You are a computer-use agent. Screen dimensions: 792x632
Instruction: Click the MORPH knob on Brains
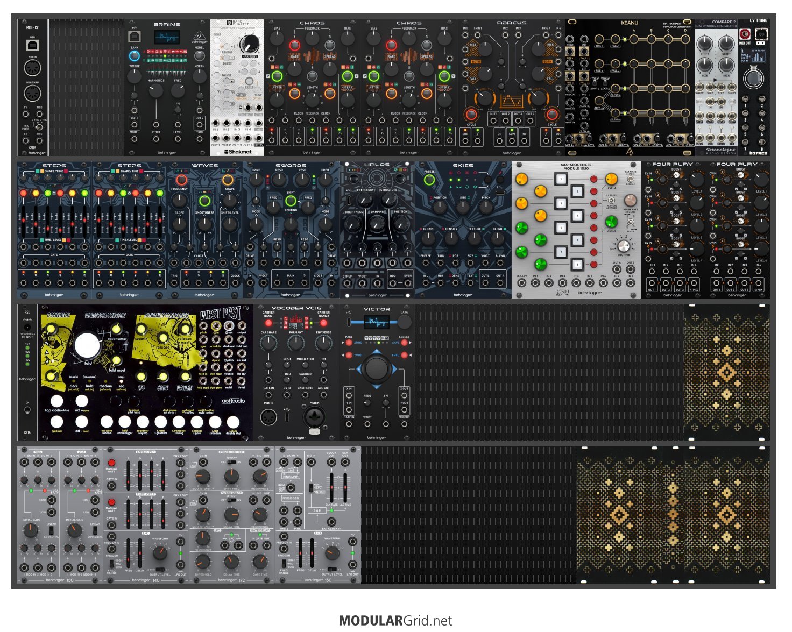[200, 76]
